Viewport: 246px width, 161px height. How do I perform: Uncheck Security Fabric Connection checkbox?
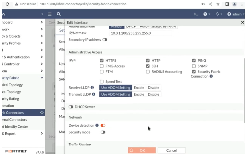(x=194, y=72)
